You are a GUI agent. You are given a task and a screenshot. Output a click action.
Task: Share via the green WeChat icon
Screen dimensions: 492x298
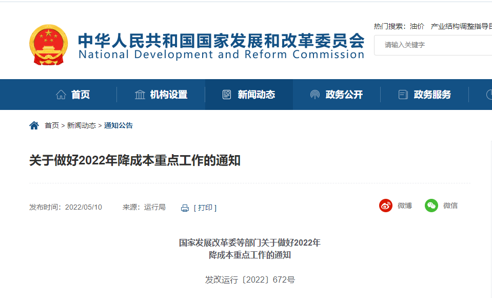431,206
